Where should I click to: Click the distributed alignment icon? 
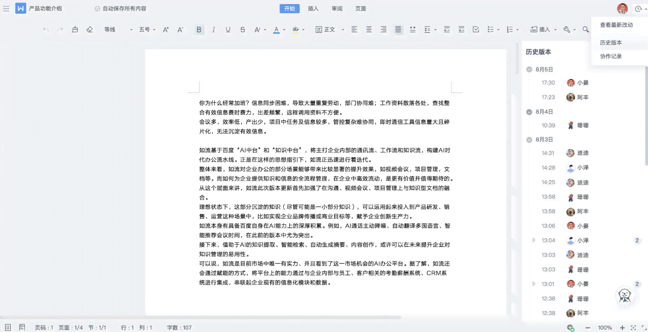pos(413,30)
